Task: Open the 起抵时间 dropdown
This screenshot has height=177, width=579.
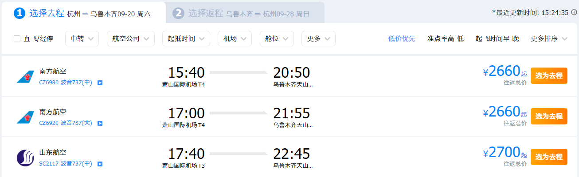Action: [x=186, y=39]
